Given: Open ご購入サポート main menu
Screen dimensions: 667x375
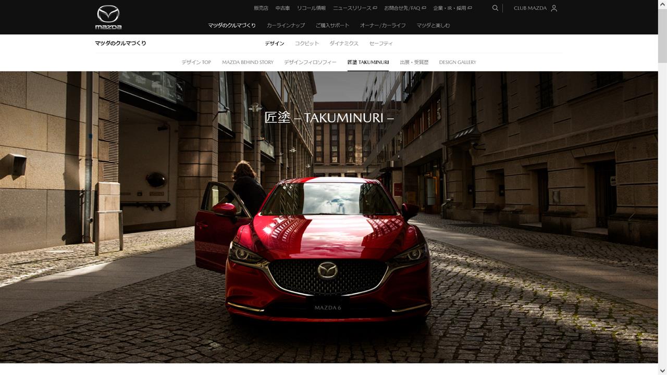Looking at the screenshot, I should (332, 25).
